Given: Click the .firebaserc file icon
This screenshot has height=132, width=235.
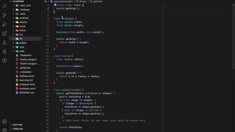Looking at the screenshot, I should click(x=17, y=55).
